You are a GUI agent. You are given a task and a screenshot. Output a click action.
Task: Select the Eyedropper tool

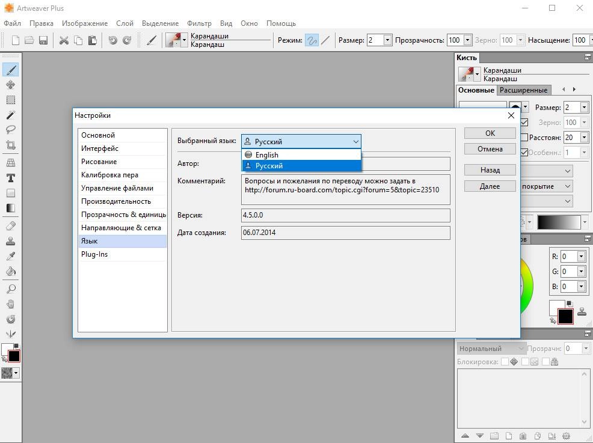[11, 256]
